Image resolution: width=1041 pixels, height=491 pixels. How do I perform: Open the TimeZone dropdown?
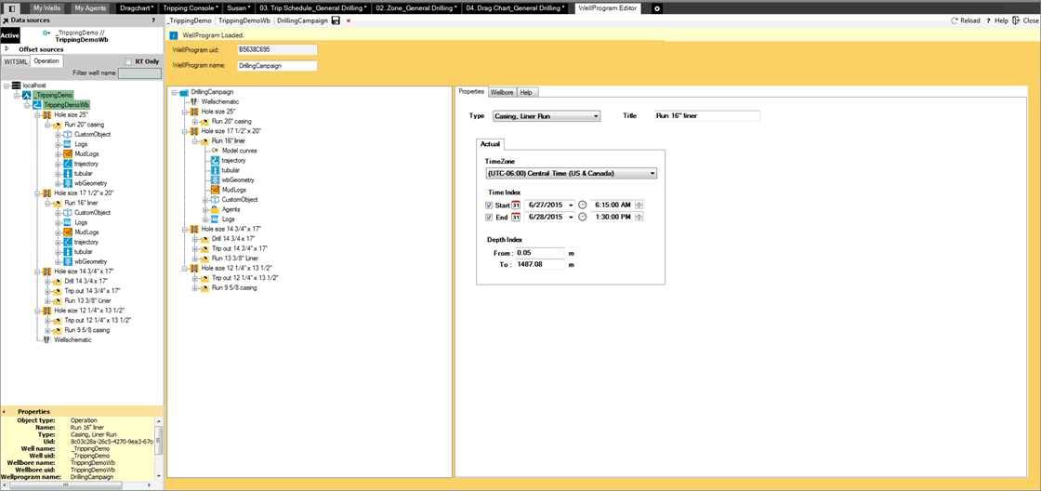571,173
